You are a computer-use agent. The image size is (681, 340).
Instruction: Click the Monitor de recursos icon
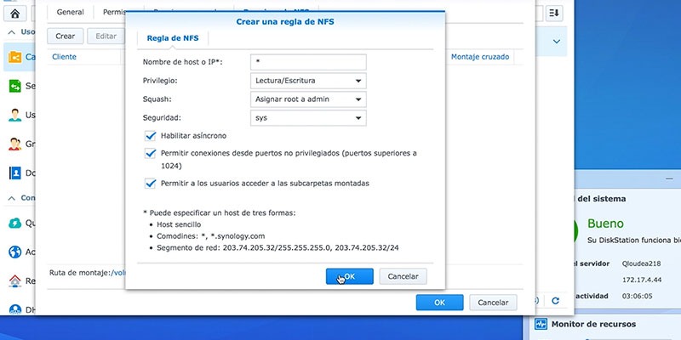point(541,324)
